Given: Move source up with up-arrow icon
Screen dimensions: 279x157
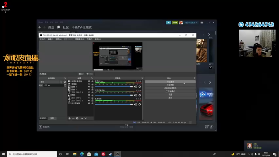Looking at the screenshot, I should pyautogui.click(x=82, y=118).
